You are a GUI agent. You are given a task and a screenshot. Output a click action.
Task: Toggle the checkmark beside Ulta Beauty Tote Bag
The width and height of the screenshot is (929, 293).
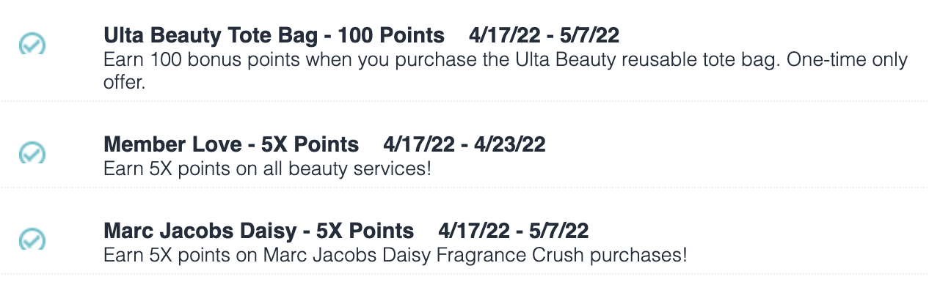[x=32, y=43]
